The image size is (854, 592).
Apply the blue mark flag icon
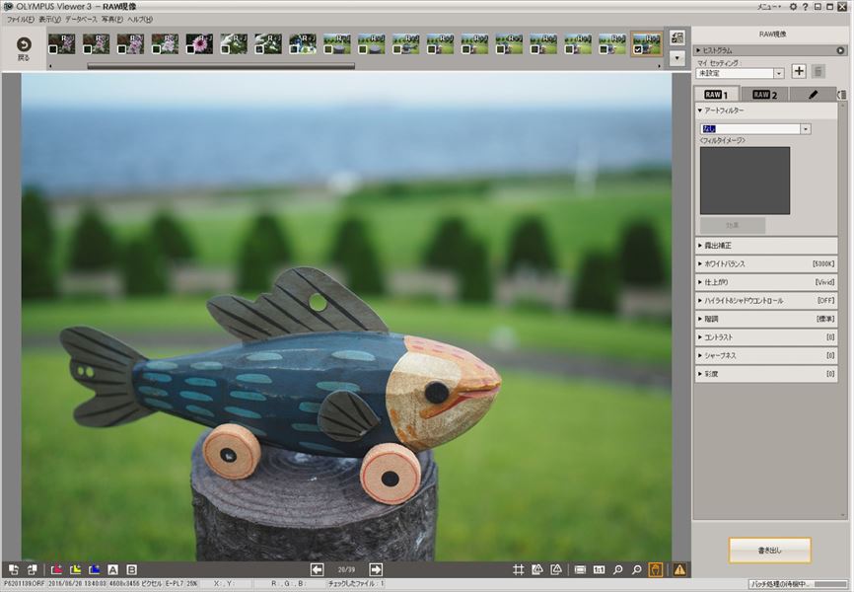(x=95, y=569)
